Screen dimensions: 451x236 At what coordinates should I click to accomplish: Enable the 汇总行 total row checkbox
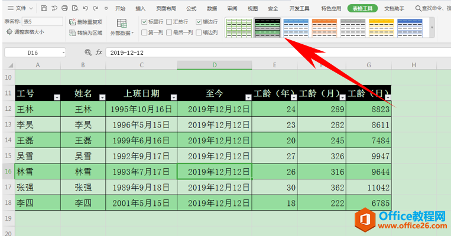point(170,22)
